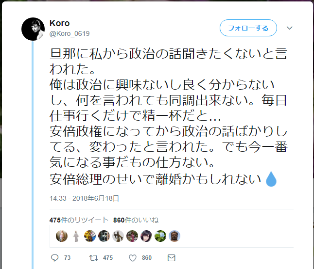Viewport: 314px width, 269px height.
Task: Click the reply speech bubble icon
Action: tap(54, 258)
